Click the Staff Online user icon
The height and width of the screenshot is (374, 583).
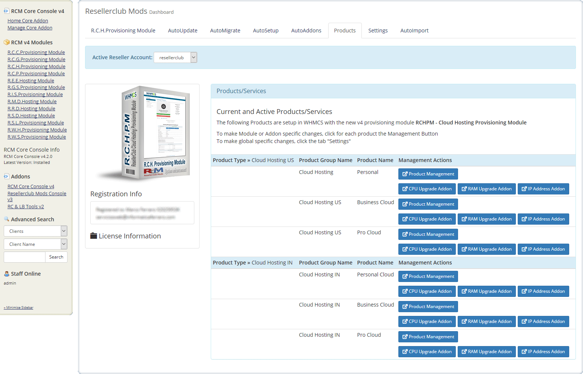[x=6, y=274]
